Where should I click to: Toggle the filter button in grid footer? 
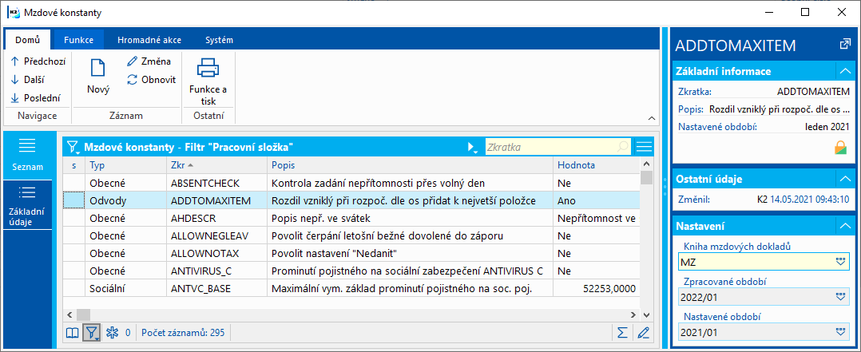(x=92, y=332)
